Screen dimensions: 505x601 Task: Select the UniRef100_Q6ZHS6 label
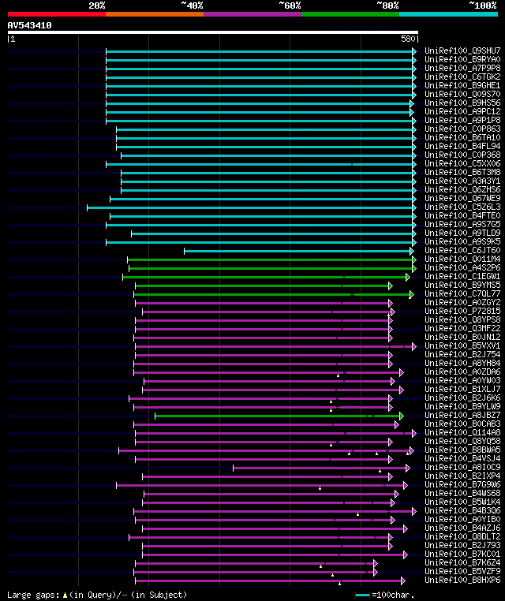click(462, 190)
